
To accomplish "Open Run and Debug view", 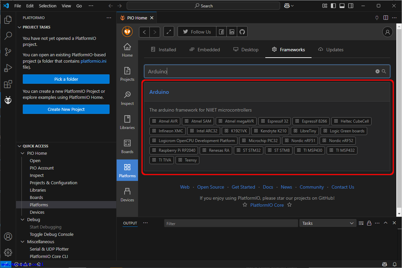I will 8,68.
